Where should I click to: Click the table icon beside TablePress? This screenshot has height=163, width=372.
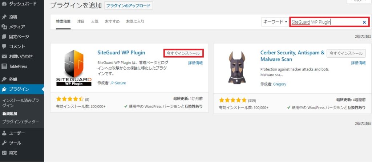click(x=4, y=66)
